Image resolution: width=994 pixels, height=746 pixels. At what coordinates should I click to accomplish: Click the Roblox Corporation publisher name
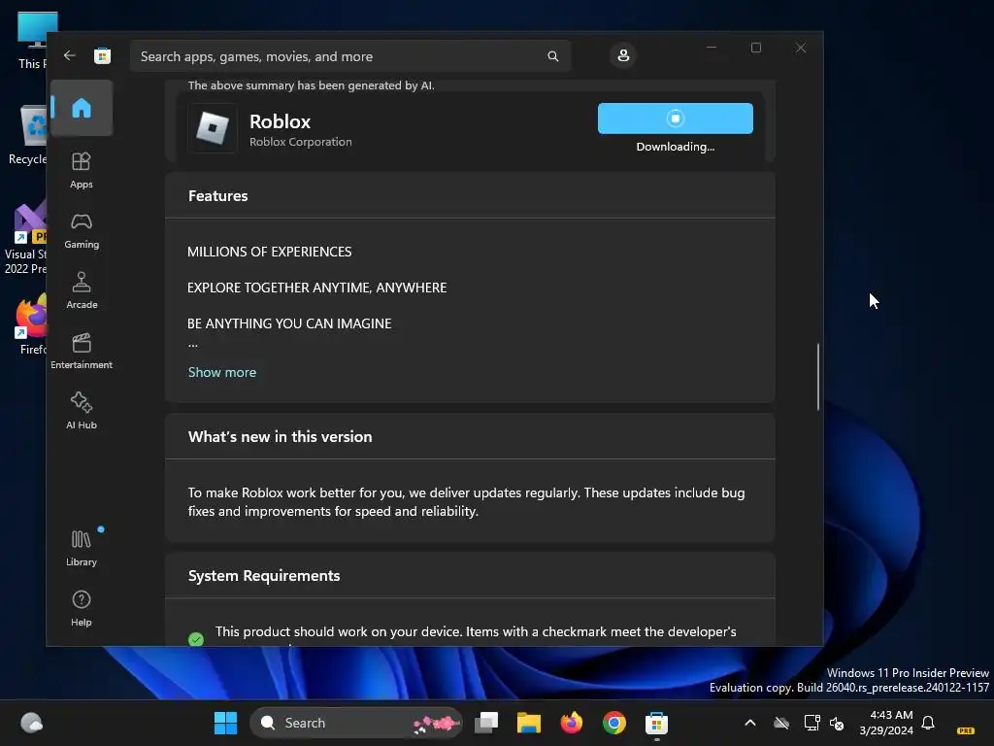[x=301, y=142]
